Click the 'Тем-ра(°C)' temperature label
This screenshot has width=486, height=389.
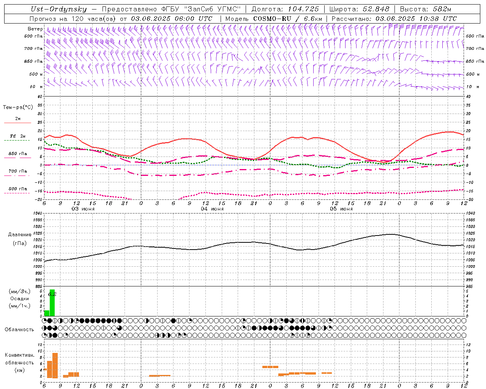point(18,108)
